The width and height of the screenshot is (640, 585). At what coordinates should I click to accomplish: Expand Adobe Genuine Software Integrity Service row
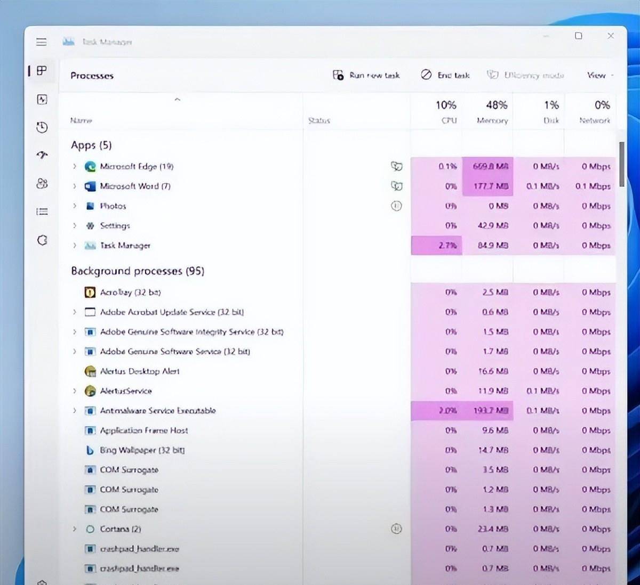(x=75, y=331)
